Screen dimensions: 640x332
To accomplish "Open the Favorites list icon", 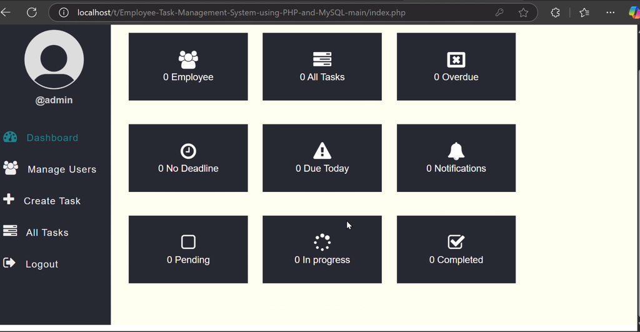I will click(x=584, y=13).
